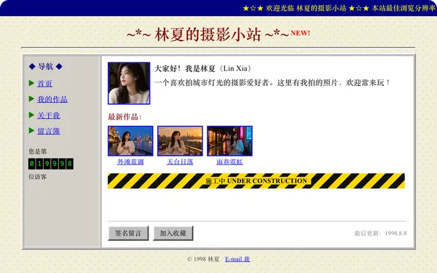Image resolution: width=437 pixels, height=273 pixels.
Task: Open the 外滩蓝调 photo thumbnail
Action: [x=130, y=141]
